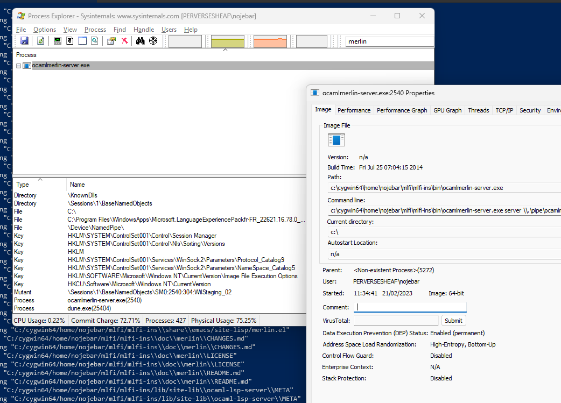Image resolution: width=561 pixels, height=403 pixels.
Task: Click the Comment input field
Action: point(410,307)
